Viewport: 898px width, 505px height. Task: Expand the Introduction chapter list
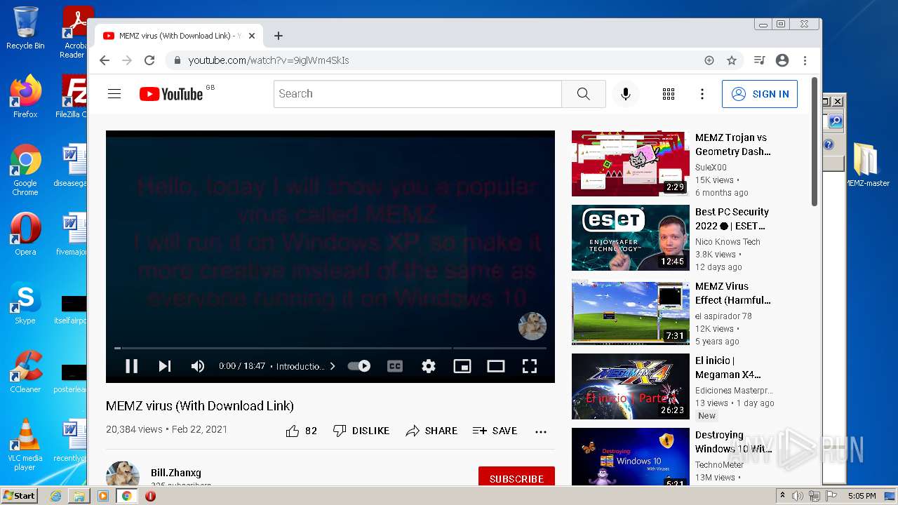(x=306, y=366)
